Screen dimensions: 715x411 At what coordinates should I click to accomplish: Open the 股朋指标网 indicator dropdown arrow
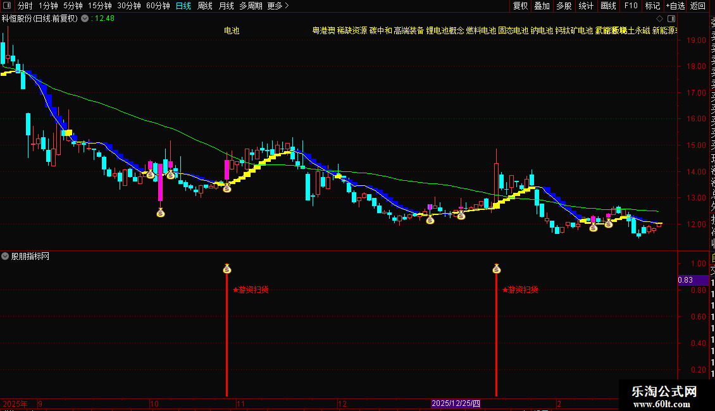click(x=5, y=257)
